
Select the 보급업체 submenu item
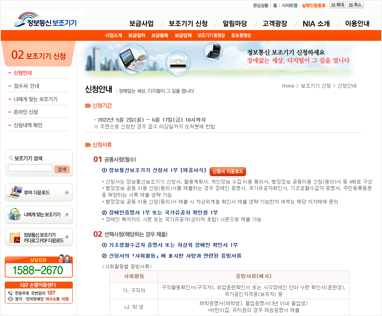(x=183, y=35)
